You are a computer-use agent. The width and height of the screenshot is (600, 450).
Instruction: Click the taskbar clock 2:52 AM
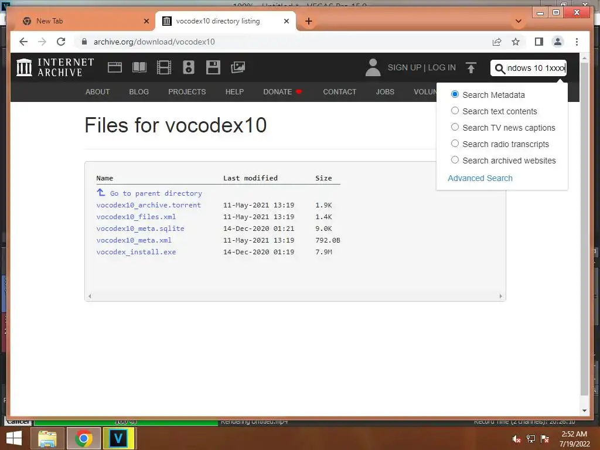[x=574, y=434]
